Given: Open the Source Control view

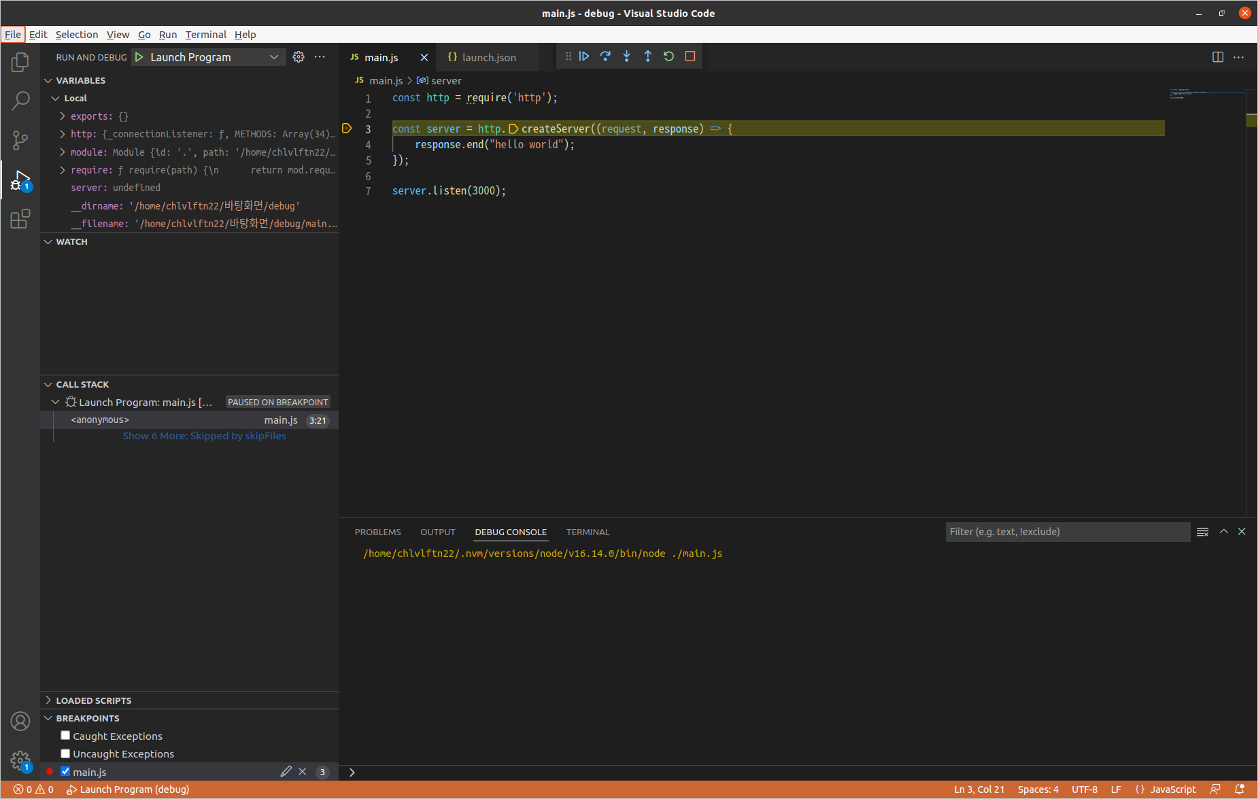Looking at the screenshot, I should click(x=20, y=141).
